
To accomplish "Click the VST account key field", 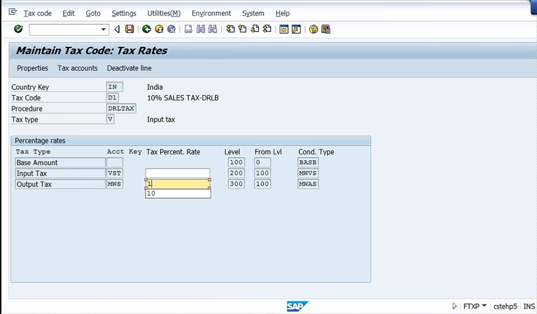I will (x=115, y=173).
